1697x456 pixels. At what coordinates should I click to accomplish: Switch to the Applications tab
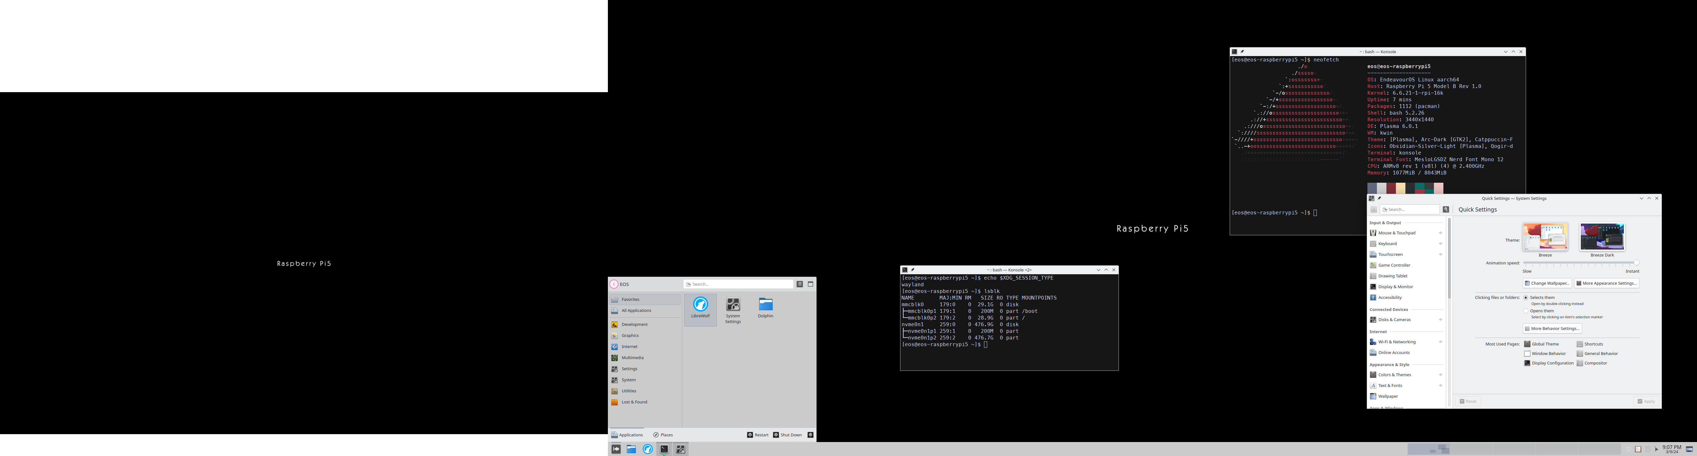pos(627,435)
